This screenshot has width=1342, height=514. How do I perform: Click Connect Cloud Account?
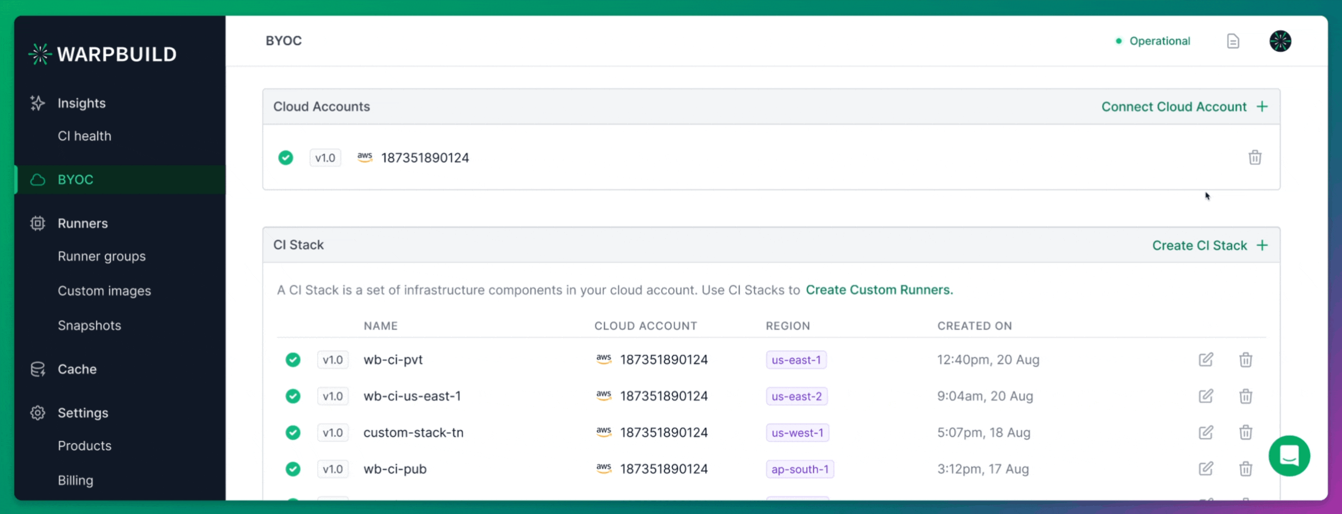coord(1173,106)
